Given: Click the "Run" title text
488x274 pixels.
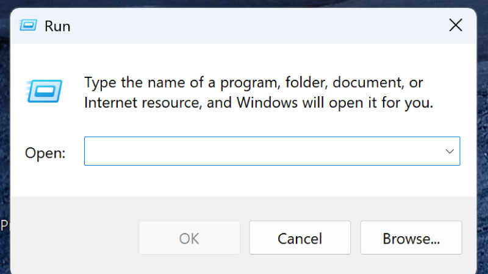Looking at the screenshot, I should tap(57, 26).
